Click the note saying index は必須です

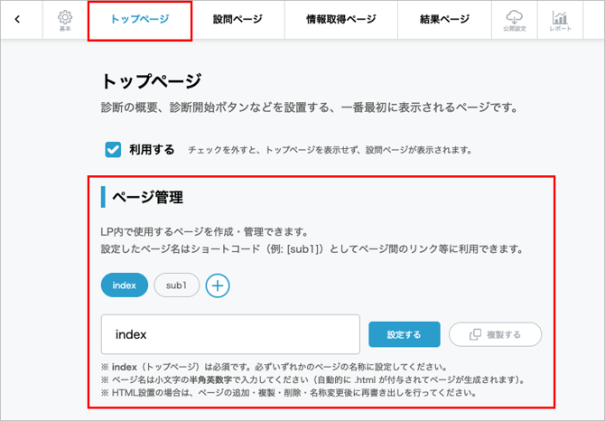274,367
